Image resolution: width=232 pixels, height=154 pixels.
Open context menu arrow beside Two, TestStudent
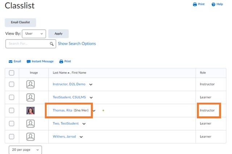[x=84, y=124]
